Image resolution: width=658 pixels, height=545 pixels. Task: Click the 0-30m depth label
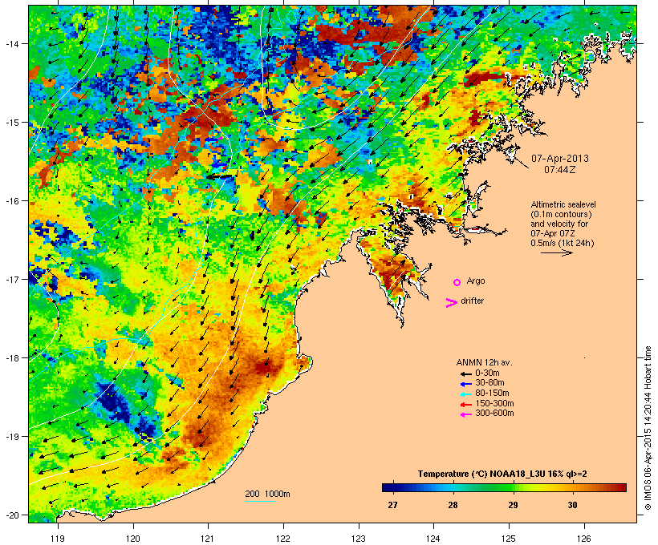487,373
